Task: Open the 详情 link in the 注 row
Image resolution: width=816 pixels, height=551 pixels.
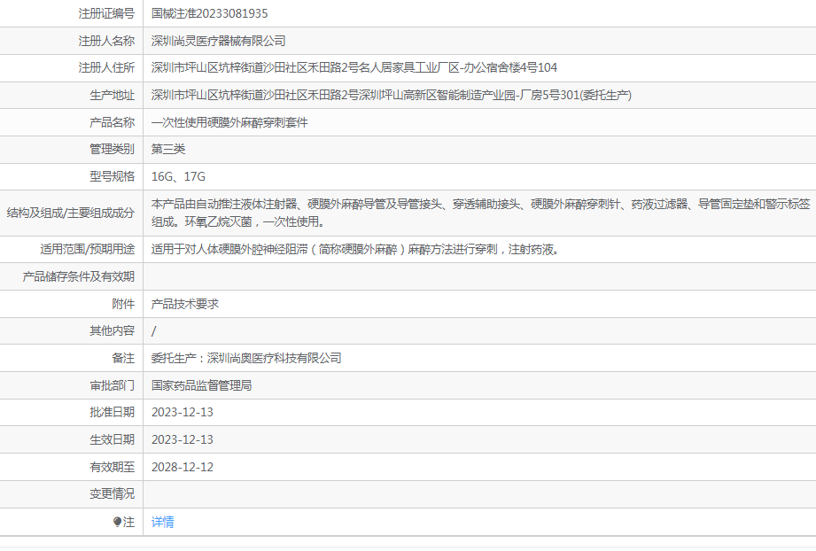Action: tap(162, 522)
